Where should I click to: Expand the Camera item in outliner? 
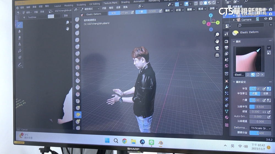234,20
